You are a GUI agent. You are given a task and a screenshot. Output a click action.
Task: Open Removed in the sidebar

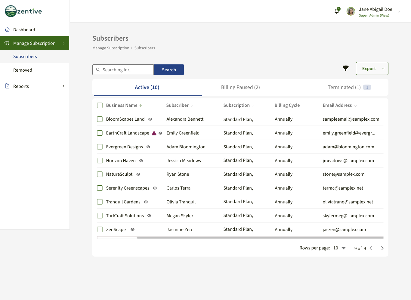click(23, 70)
